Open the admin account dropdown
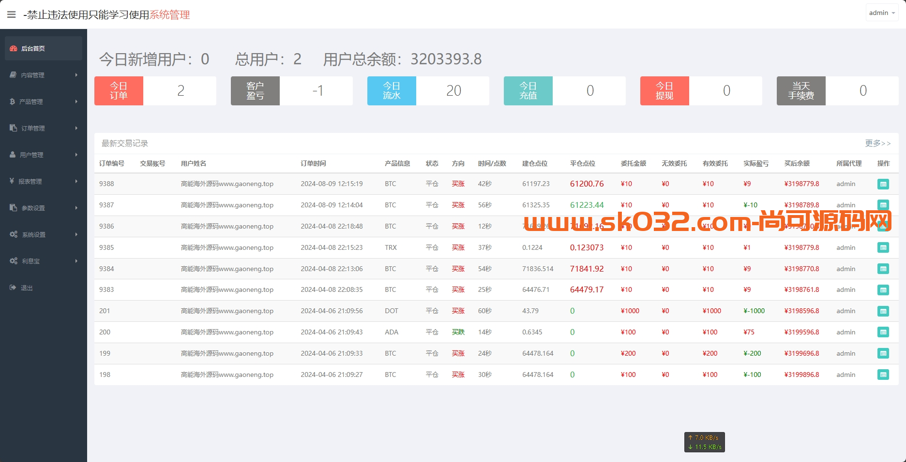 [x=882, y=13]
